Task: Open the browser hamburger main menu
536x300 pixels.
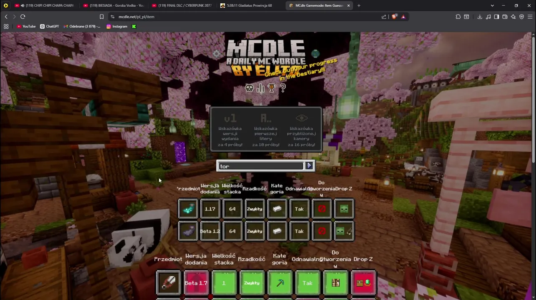Action: [530, 17]
